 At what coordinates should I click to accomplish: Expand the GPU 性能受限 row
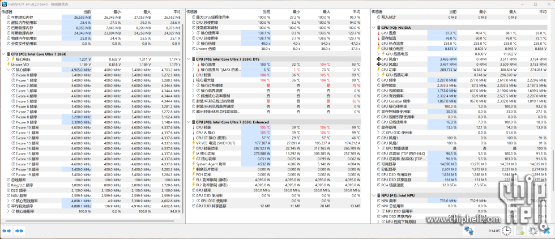[378, 148]
